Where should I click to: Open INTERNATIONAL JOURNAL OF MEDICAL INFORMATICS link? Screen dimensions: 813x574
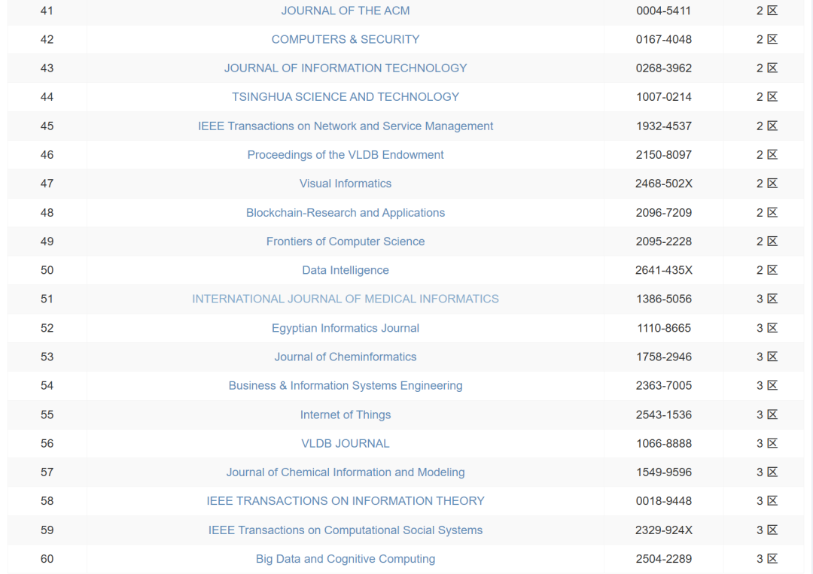346,299
